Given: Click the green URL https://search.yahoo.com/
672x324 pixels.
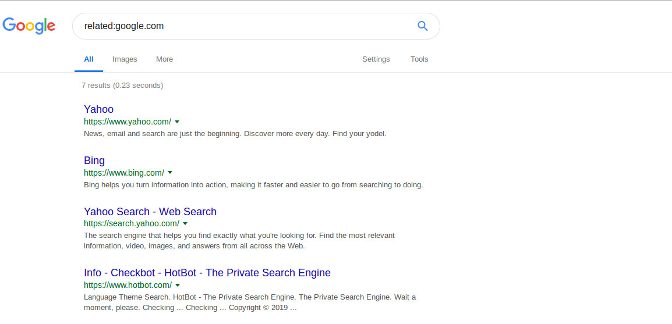Looking at the screenshot, I should (132, 223).
